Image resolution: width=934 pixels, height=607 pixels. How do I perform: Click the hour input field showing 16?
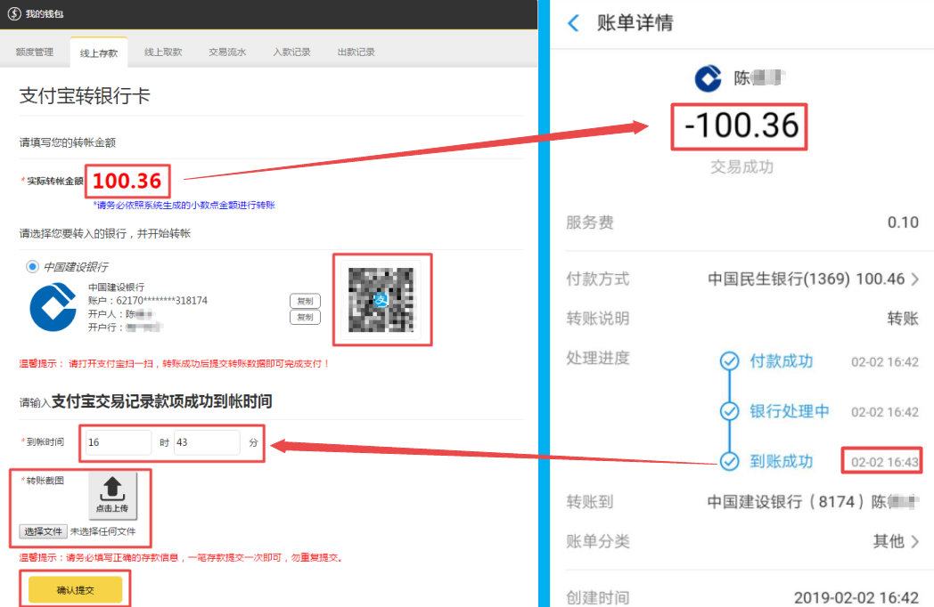click(119, 442)
